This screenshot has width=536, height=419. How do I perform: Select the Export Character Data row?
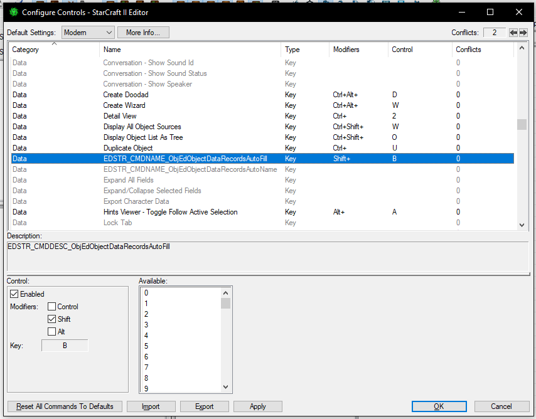pyautogui.click(x=262, y=201)
